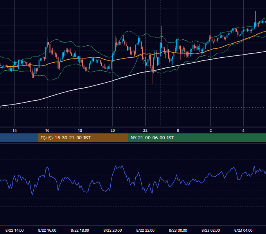Click the NY 21:00-06:00 JST session bar
266x234 pixels.
coord(197,138)
